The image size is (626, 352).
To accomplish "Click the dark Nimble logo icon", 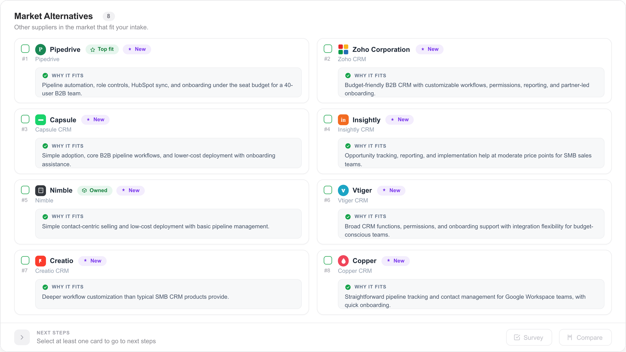I will click(x=41, y=190).
